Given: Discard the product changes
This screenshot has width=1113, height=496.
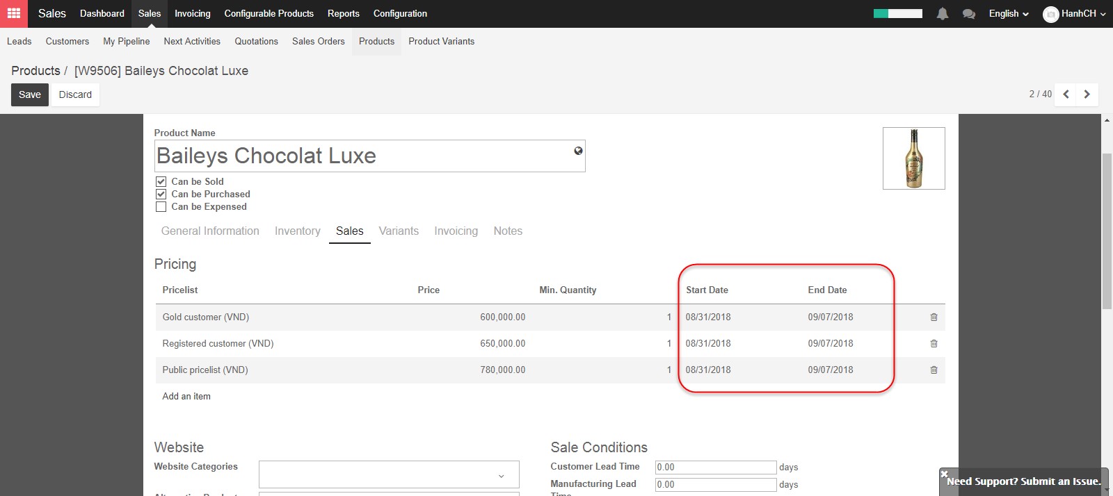Looking at the screenshot, I should click(75, 94).
